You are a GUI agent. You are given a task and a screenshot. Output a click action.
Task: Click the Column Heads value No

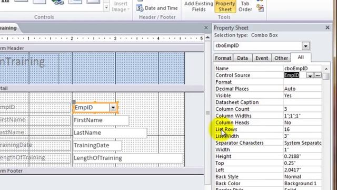[302, 122]
